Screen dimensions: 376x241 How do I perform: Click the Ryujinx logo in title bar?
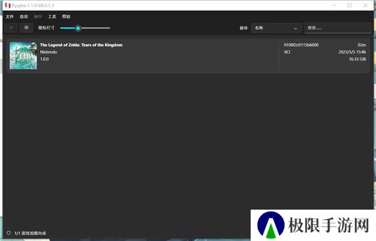coord(8,5)
